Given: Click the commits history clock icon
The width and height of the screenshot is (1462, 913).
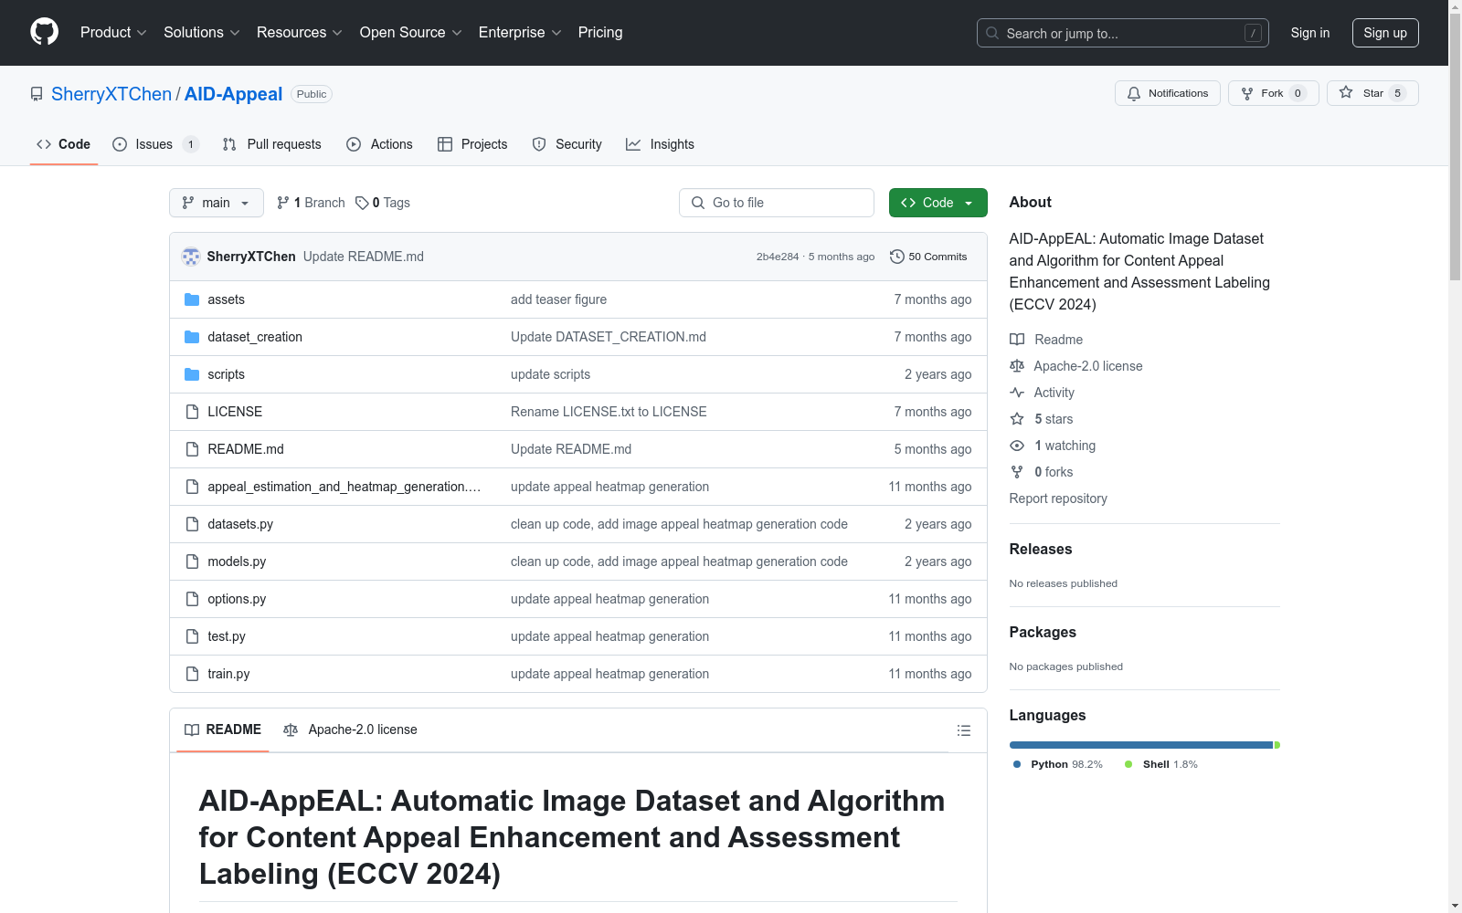Looking at the screenshot, I should tap(897, 257).
